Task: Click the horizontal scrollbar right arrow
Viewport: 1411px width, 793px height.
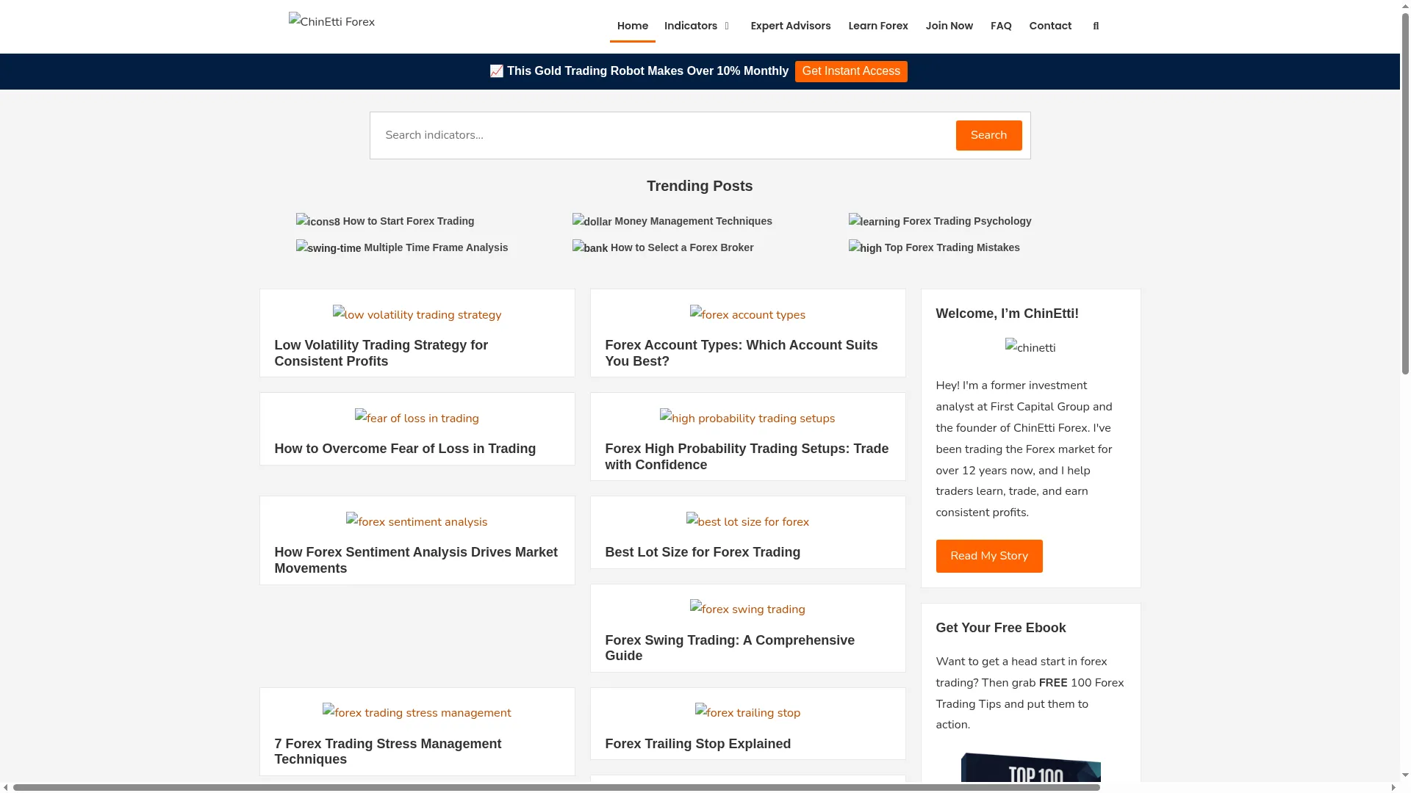Action: point(1393,787)
